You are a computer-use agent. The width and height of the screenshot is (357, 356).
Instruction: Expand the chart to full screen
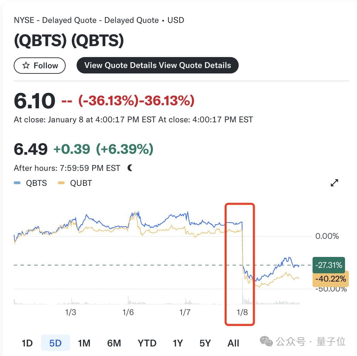coord(334,183)
